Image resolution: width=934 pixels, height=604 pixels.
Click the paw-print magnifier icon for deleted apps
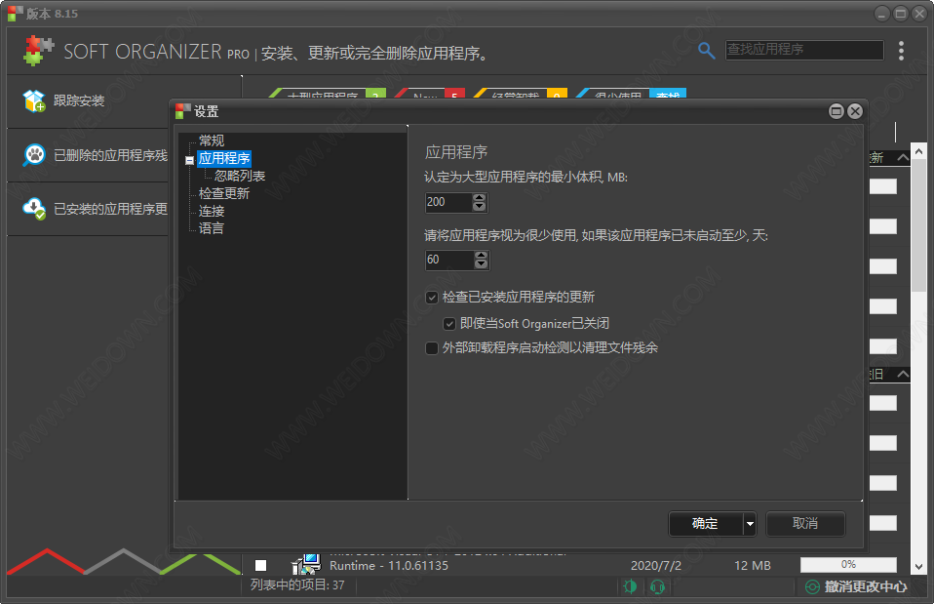click(x=34, y=154)
